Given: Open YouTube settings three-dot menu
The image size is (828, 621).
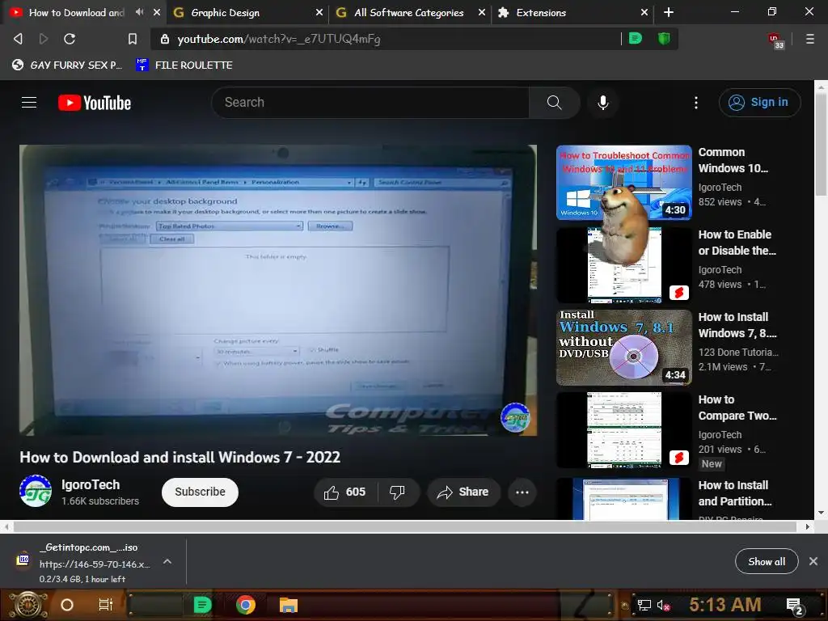Looking at the screenshot, I should click(x=696, y=103).
